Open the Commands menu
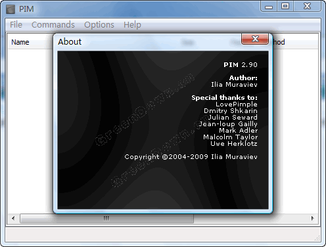Screen dimensions: 326x247 tap(53, 25)
